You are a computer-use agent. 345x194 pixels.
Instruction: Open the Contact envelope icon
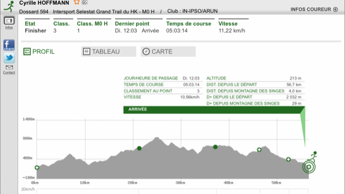pos(9,67)
